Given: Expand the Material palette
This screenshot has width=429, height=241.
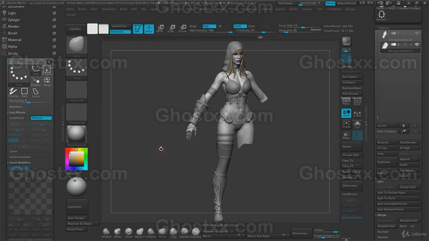Looking at the screenshot, I should click(15, 40).
